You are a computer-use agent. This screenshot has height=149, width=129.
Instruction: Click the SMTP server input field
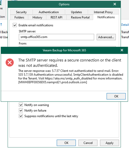click(x=56, y=37)
